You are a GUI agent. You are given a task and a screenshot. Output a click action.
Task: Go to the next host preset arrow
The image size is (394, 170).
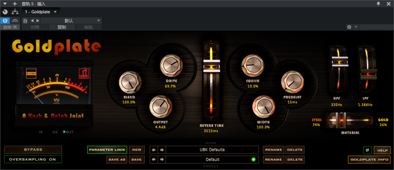coord(38,21)
